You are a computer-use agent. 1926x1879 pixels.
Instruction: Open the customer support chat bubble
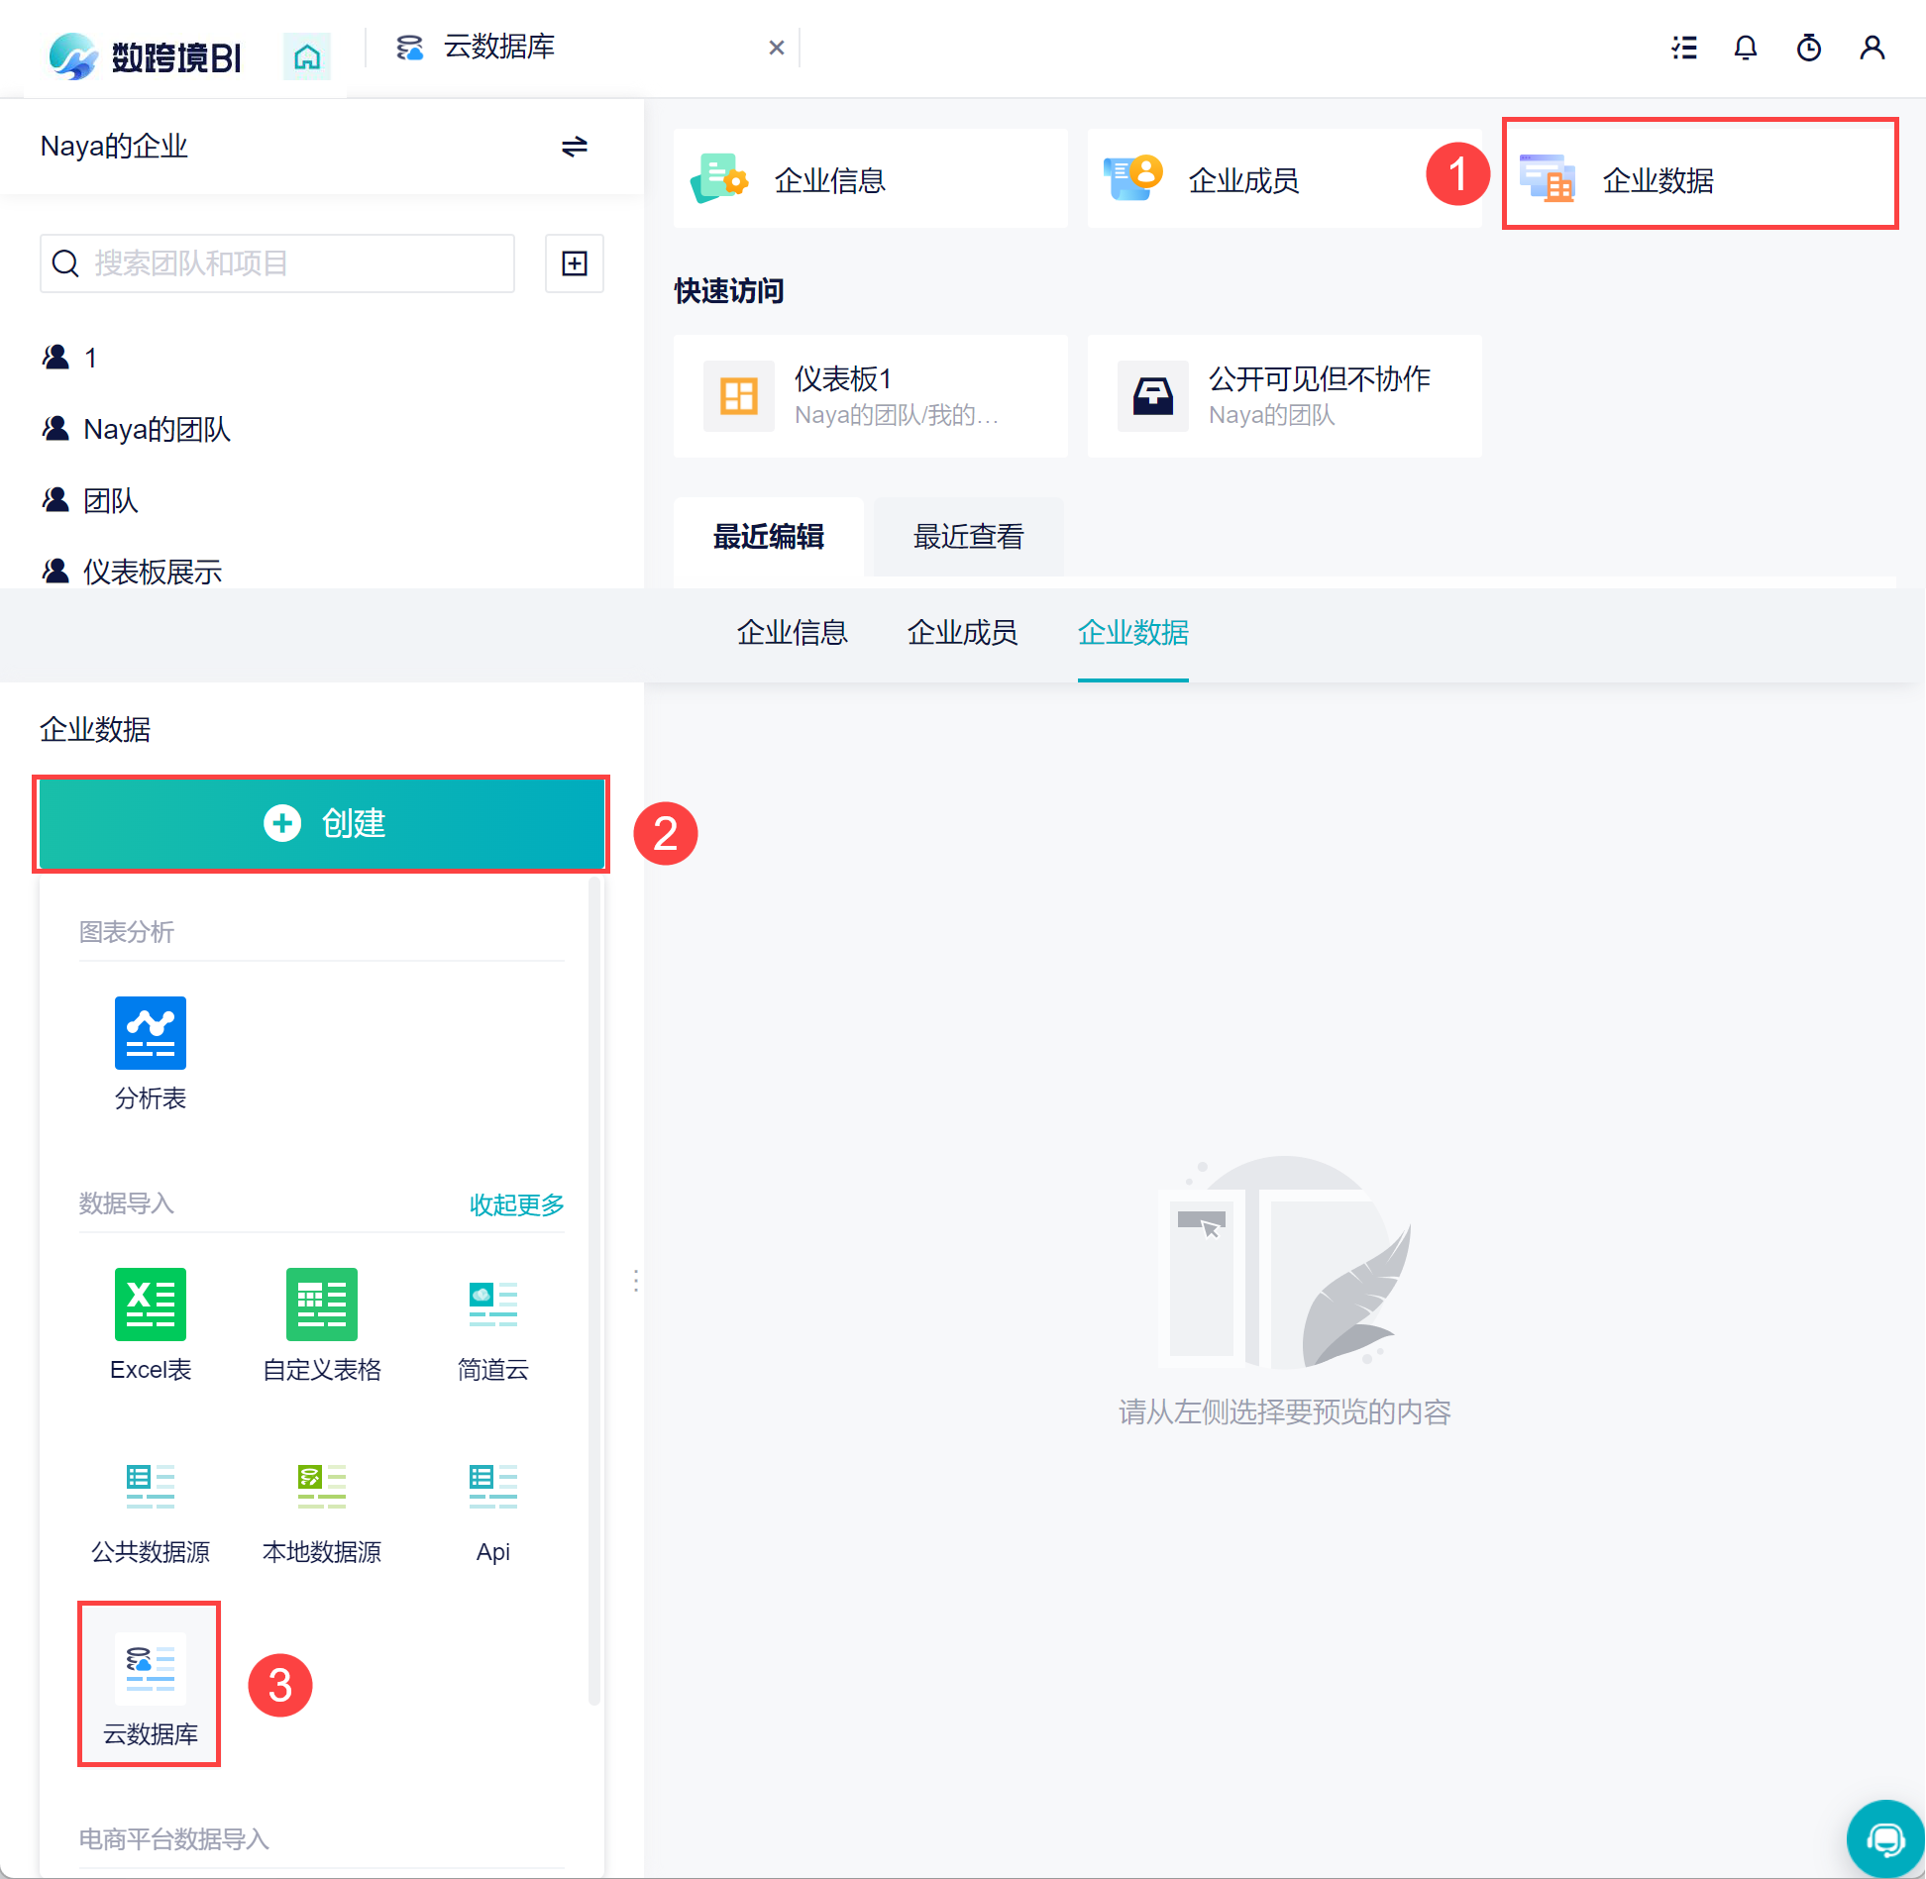[1884, 1839]
